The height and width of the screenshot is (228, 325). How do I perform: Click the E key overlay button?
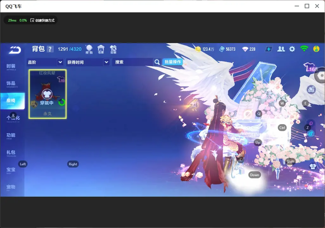click(x=305, y=103)
